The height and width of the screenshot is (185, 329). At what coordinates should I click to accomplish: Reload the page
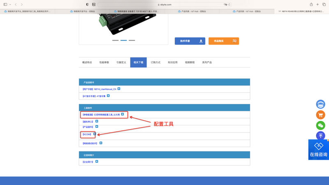pos(229,5)
